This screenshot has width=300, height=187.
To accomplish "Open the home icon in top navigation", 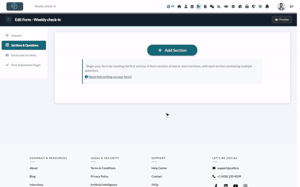I will (179, 6).
